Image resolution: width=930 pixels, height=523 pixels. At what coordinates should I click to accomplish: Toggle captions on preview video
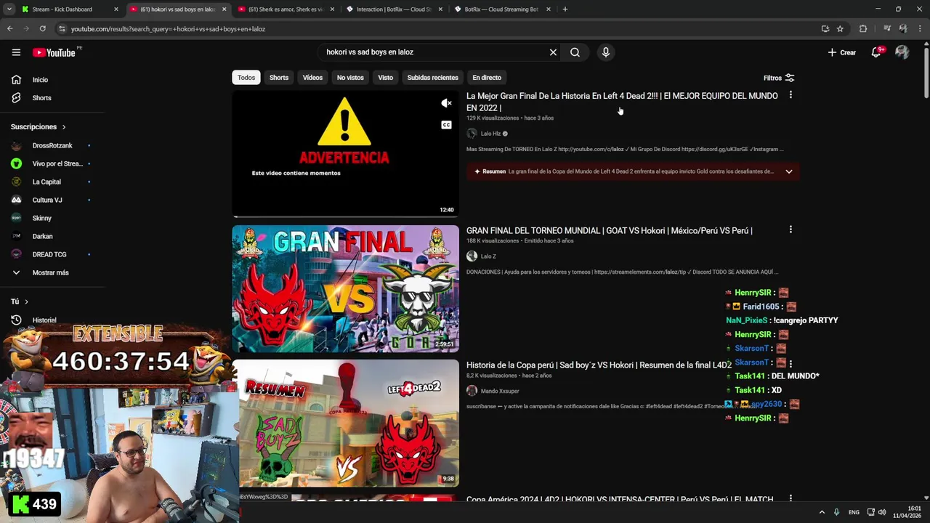click(446, 125)
